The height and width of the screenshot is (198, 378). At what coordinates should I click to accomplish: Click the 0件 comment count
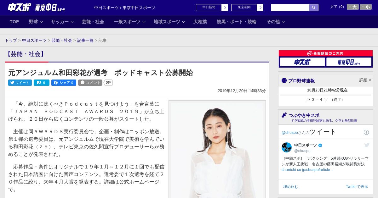tap(108, 83)
